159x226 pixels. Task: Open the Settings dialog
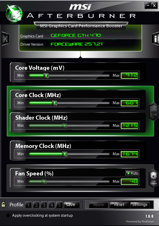140,205
